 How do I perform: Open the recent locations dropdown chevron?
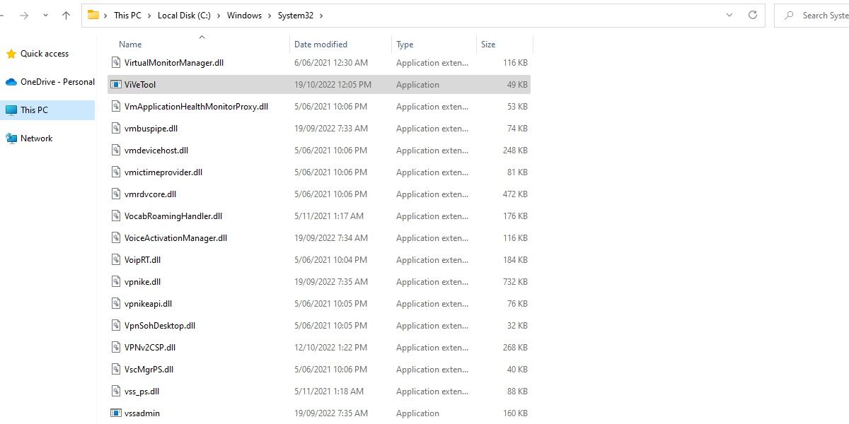[x=46, y=15]
